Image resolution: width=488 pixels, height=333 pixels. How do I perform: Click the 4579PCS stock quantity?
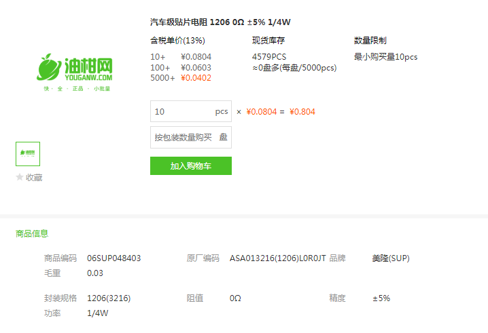[x=269, y=57]
